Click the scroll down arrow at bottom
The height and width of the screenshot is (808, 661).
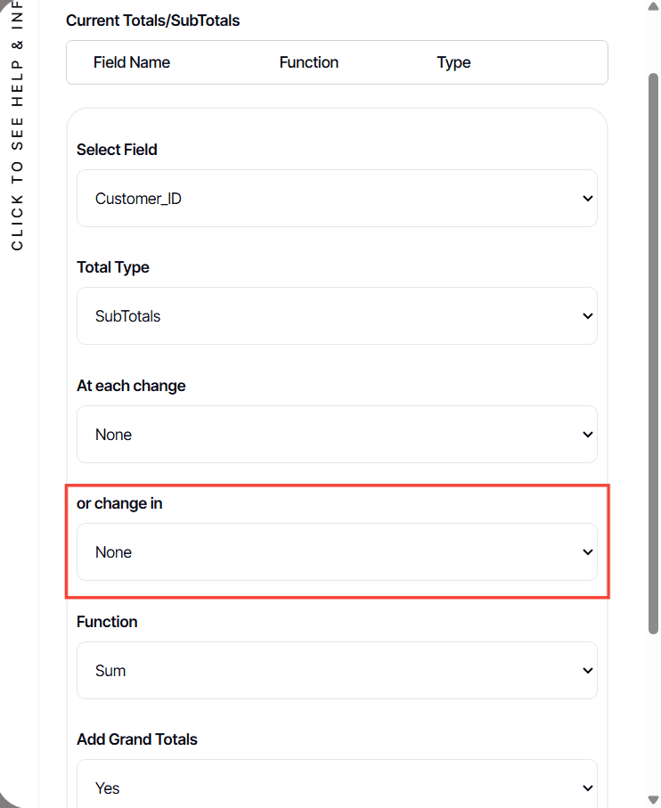coord(653,800)
